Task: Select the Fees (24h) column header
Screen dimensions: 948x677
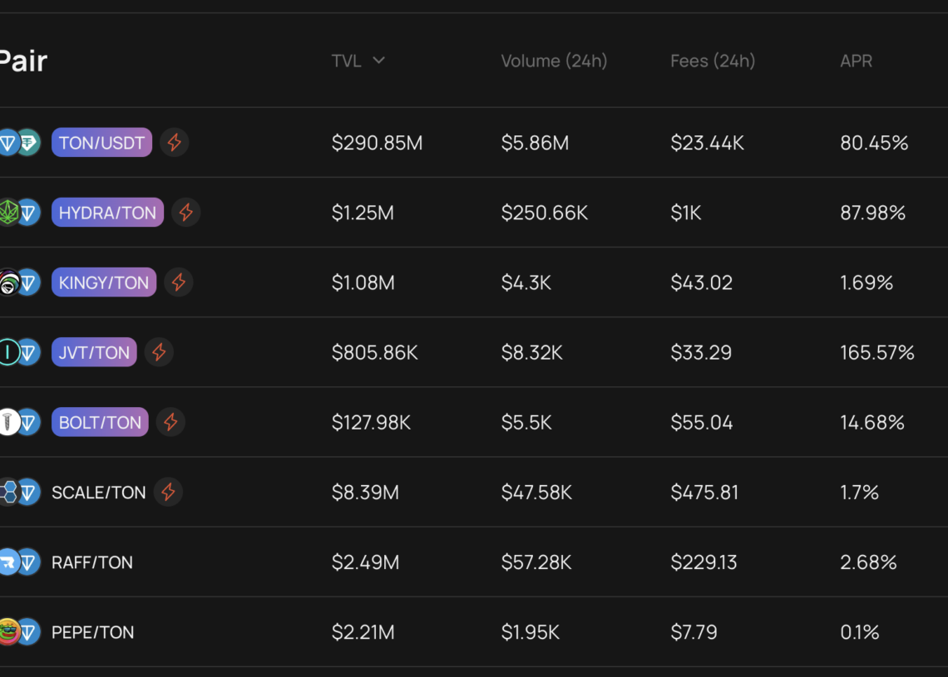Action: point(713,61)
